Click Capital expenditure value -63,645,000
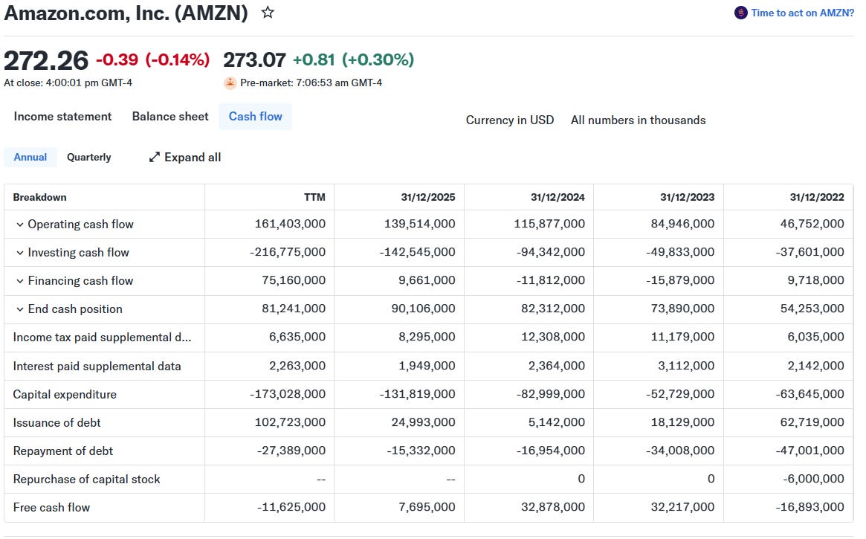Image resolution: width=866 pixels, height=539 pixels. [x=810, y=394]
